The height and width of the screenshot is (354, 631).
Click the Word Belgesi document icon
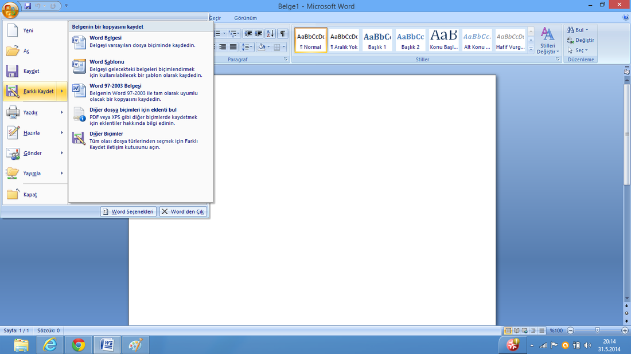click(79, 42)
